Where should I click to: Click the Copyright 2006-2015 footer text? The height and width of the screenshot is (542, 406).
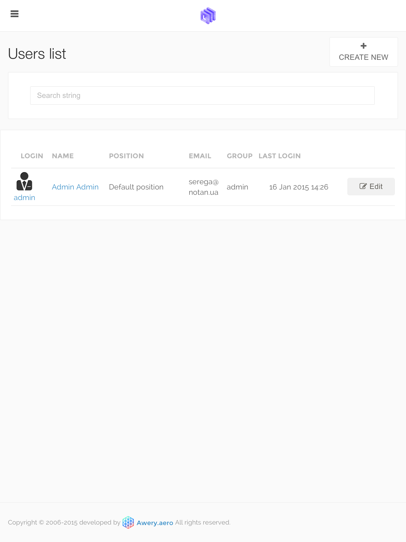click(x=64, y=522)
